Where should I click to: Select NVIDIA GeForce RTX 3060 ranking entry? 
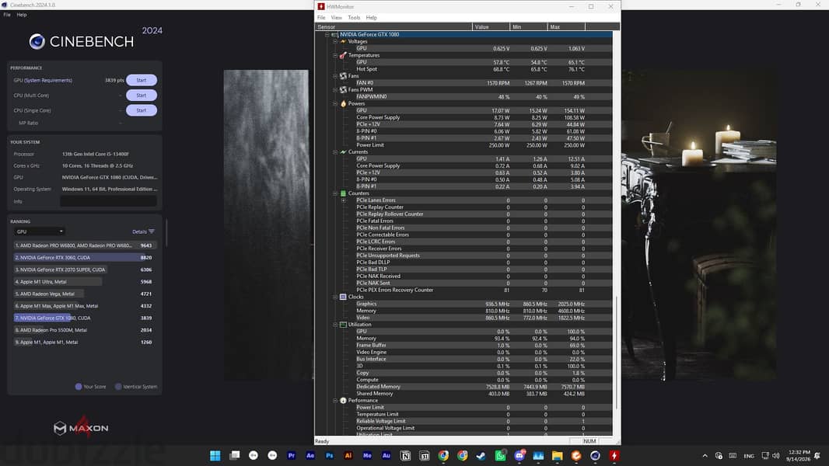tap(85, 258)
